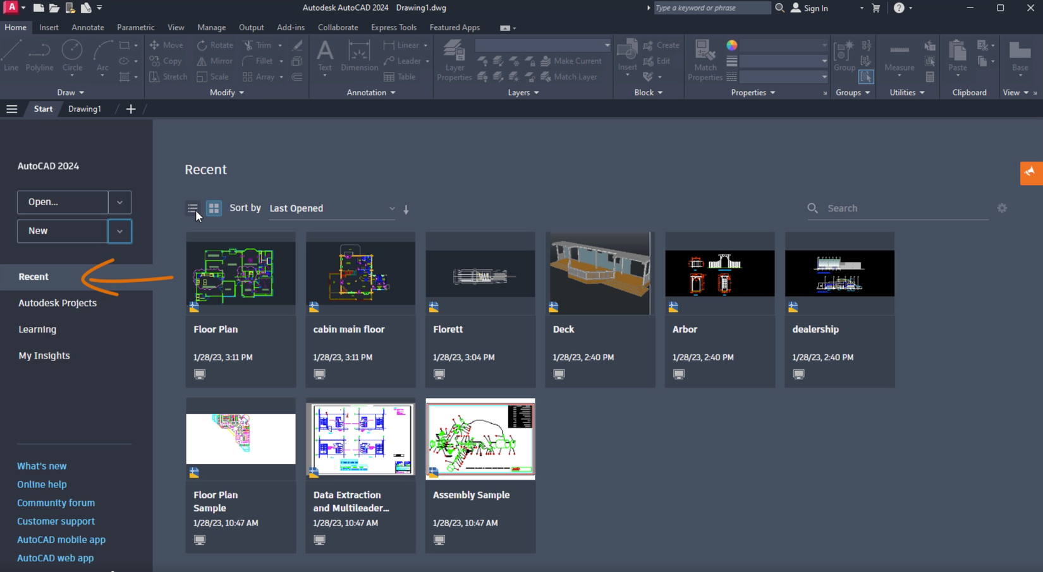Screen dimensions: 1043x572
Task: Click the Mirror tool
Action: pos(215,61)
